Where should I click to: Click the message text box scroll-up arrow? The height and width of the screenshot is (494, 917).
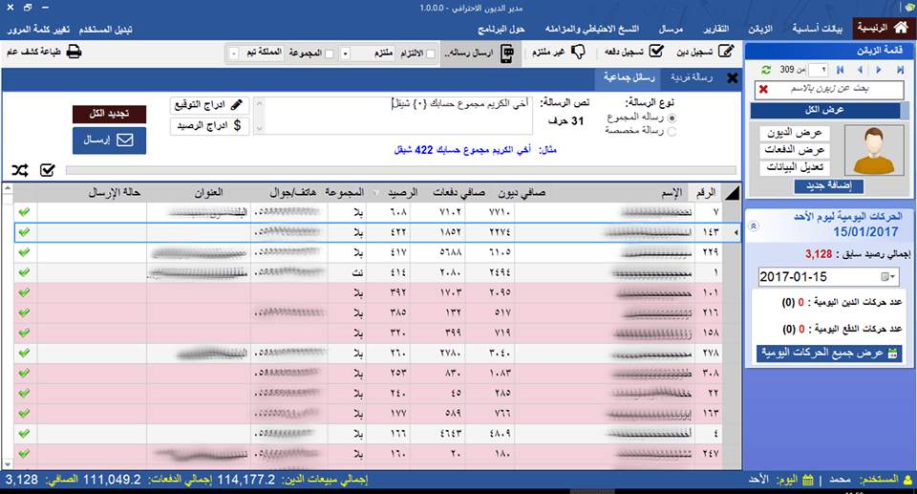(259, 103)
